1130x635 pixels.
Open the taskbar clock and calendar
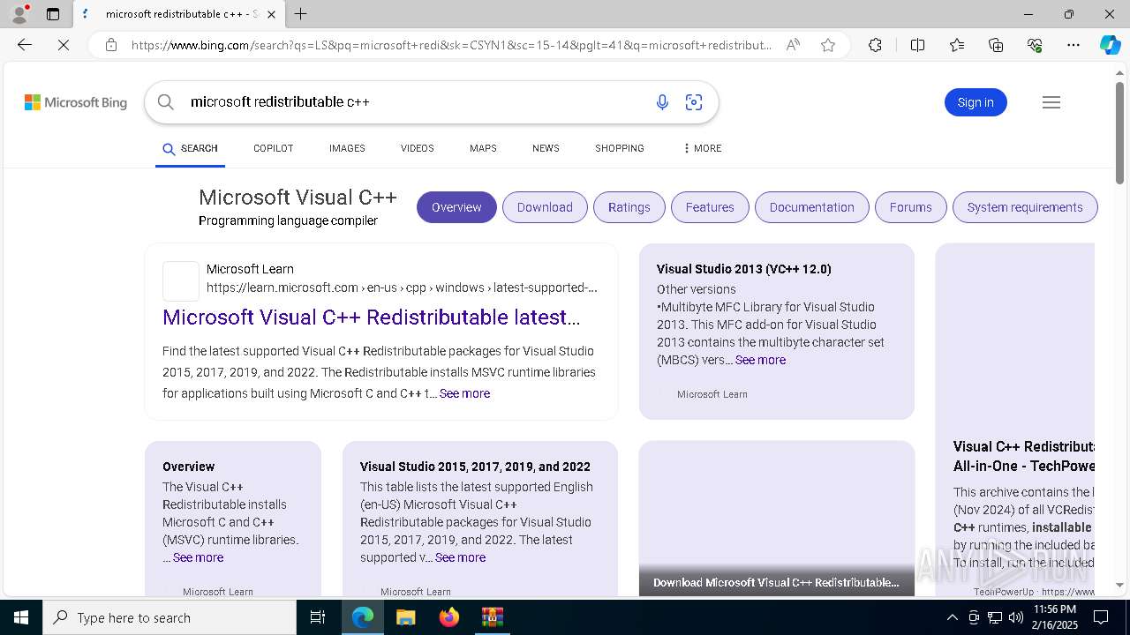(x=1054, y=617)
